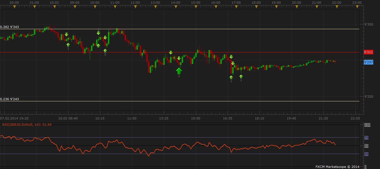This screenshot has width=380, height=169.
Task: Click the large green up arrow labeled 2
Action: coord(179,70)
